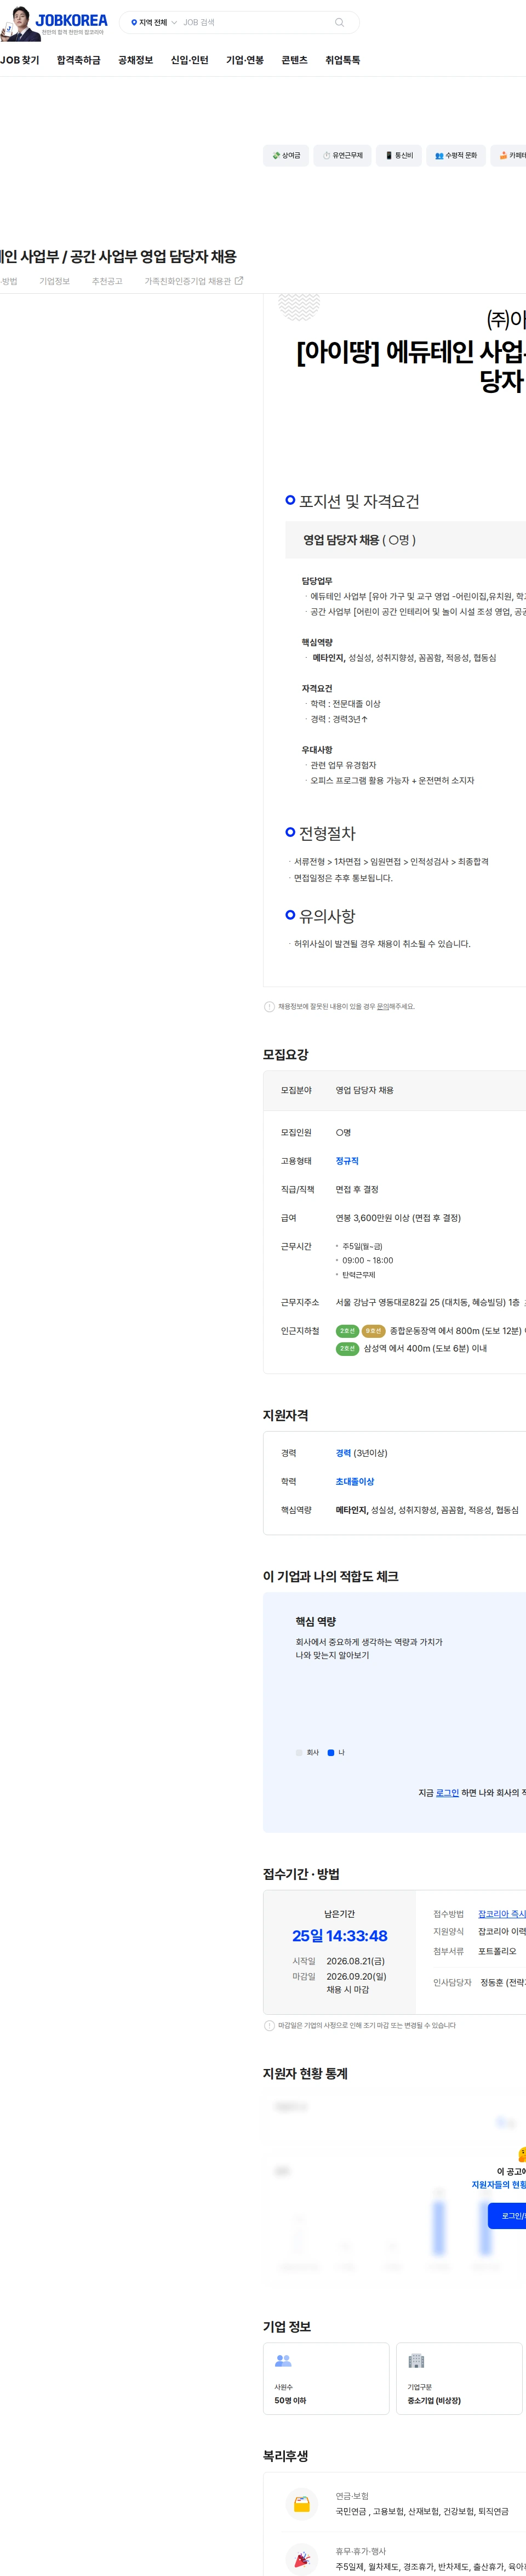
Task: Click the 2026.08.21(금) start date
Action: 355,1961
